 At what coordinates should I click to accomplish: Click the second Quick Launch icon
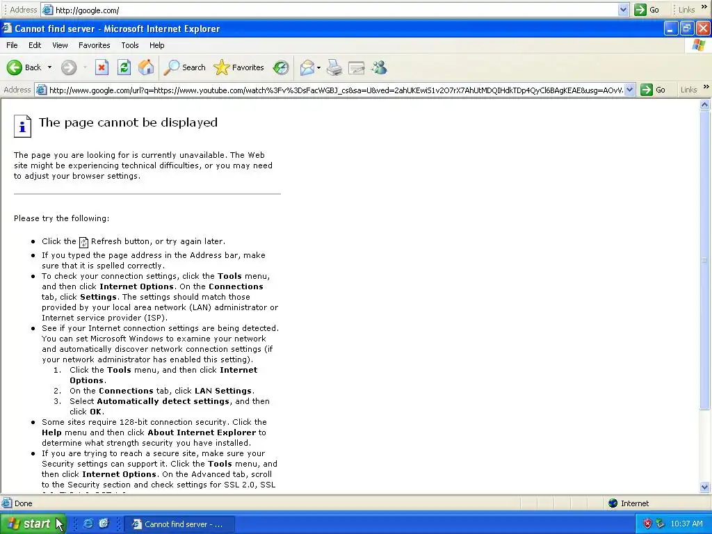tap(104, 524)
